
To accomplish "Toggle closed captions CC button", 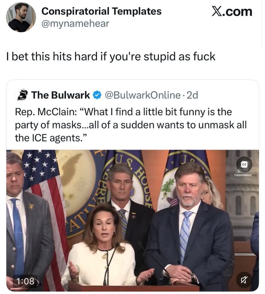I will pyautogui.click(x=244, y=164).
